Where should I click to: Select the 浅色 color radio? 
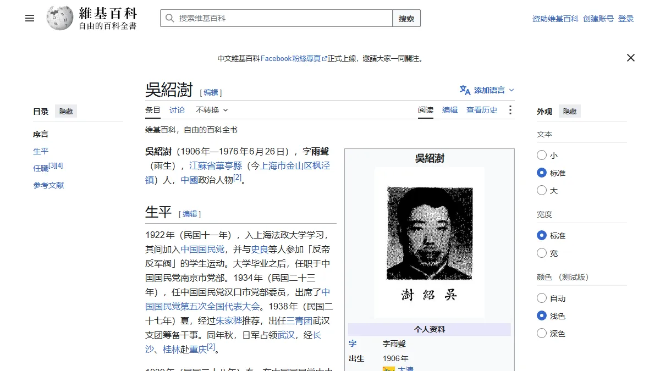(x=542, y=316)
